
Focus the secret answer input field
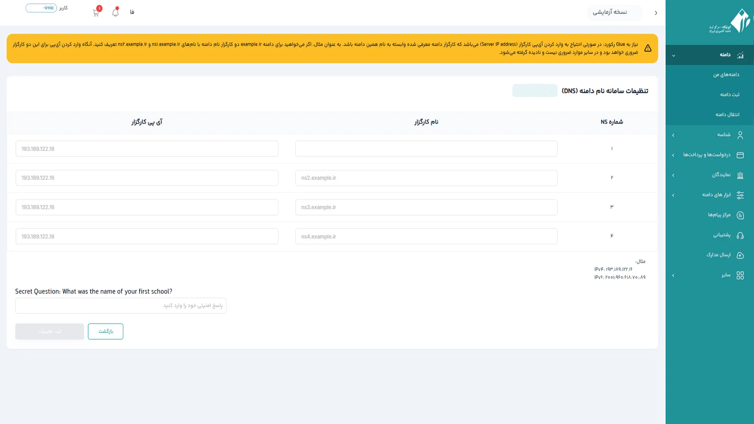tap(121, 306)
